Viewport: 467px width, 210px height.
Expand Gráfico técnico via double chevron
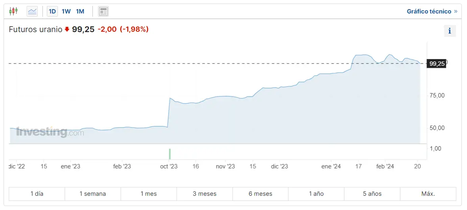455,11
